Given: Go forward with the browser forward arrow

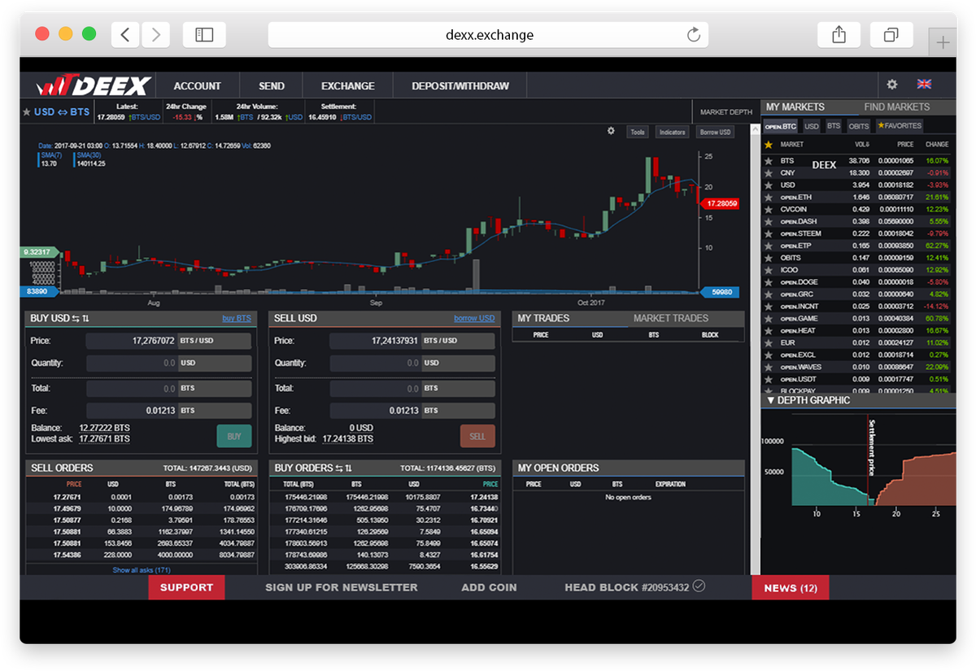Looking at the screenshot, I should 155,34.
